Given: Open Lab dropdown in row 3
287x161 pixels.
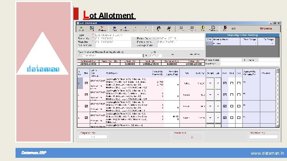Looking at the screenshot, I should [218, 106].
